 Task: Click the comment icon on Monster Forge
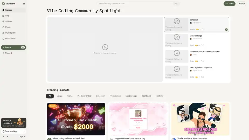202,45
